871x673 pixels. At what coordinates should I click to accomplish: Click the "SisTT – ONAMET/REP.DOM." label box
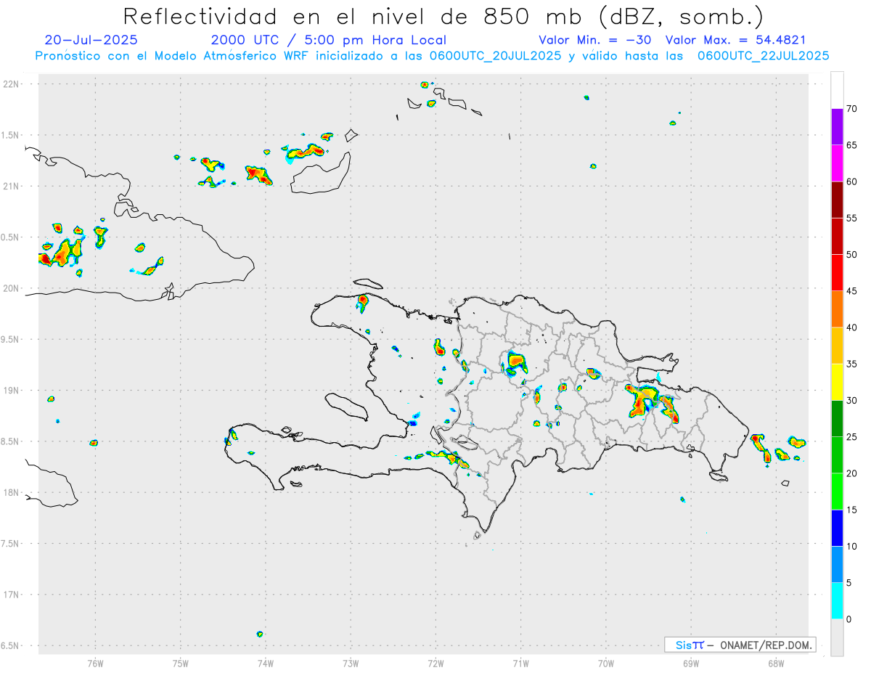coord(740,645)
